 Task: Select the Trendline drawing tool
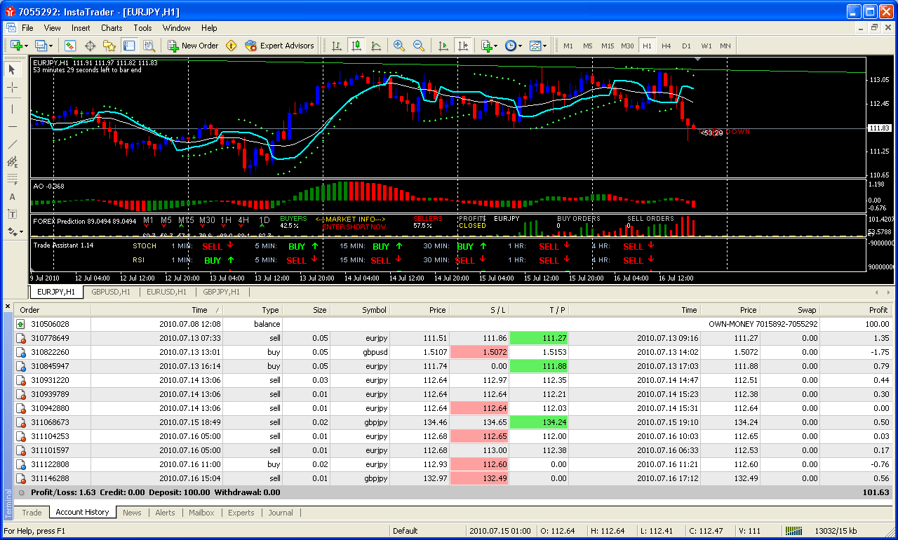click(x=13, y=144)
